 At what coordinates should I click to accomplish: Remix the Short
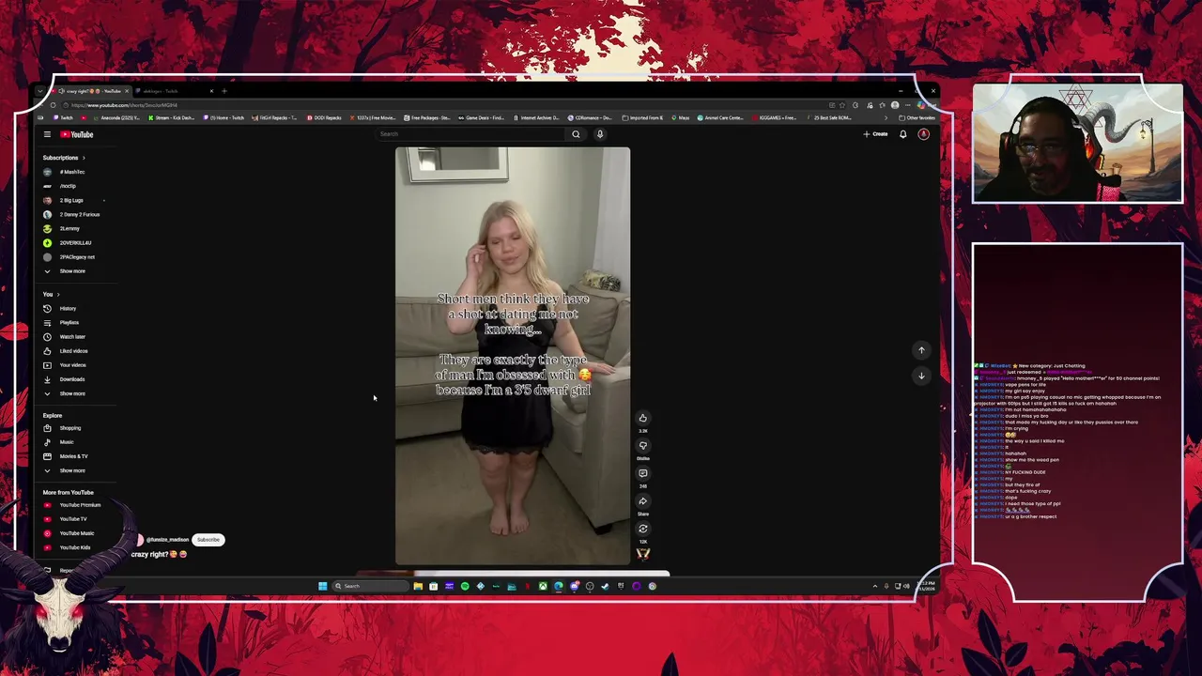click(643, 529)
